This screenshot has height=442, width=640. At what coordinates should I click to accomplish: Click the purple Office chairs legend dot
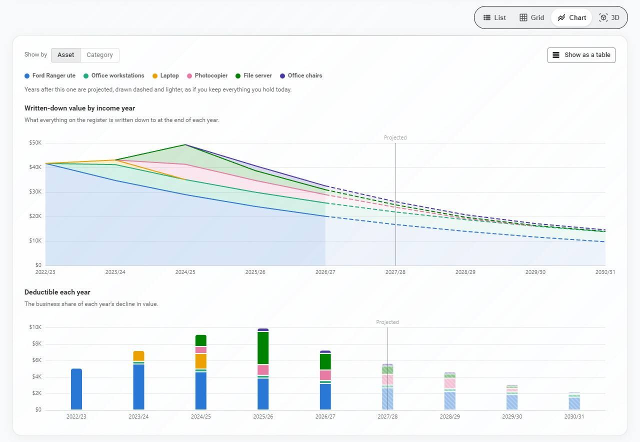(282, 76)
